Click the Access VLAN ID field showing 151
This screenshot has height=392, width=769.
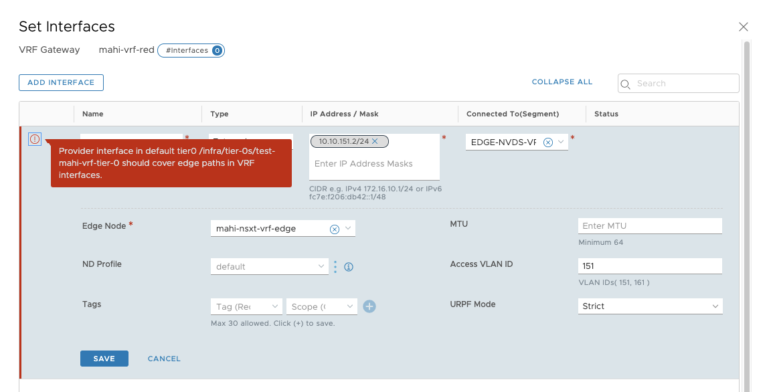651,266
